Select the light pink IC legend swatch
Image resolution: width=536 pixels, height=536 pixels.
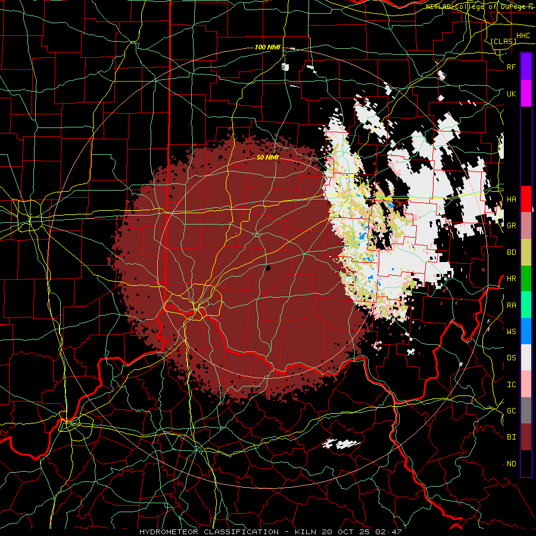point(526,384)
